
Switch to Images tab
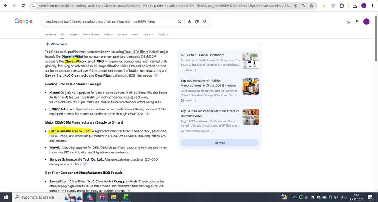(73, 34)
